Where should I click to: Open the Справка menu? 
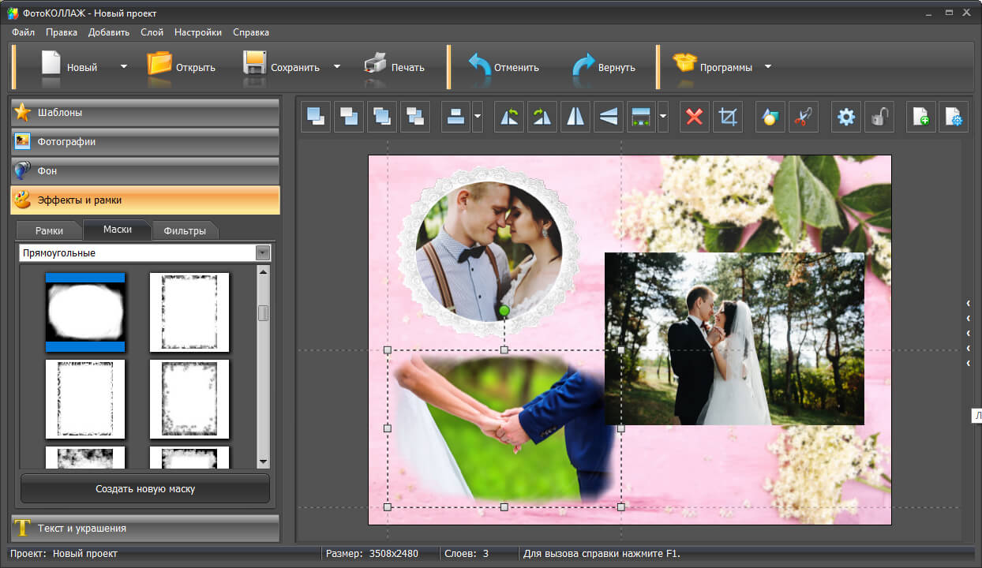coord(251,32)
